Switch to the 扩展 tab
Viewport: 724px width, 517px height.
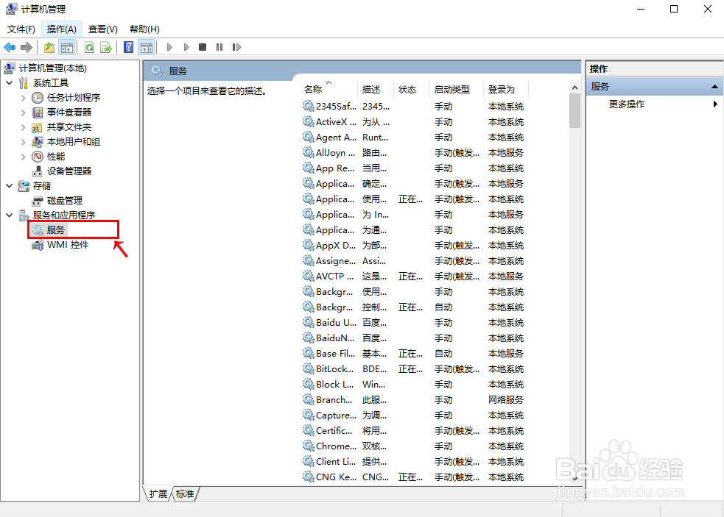point(158,494)
